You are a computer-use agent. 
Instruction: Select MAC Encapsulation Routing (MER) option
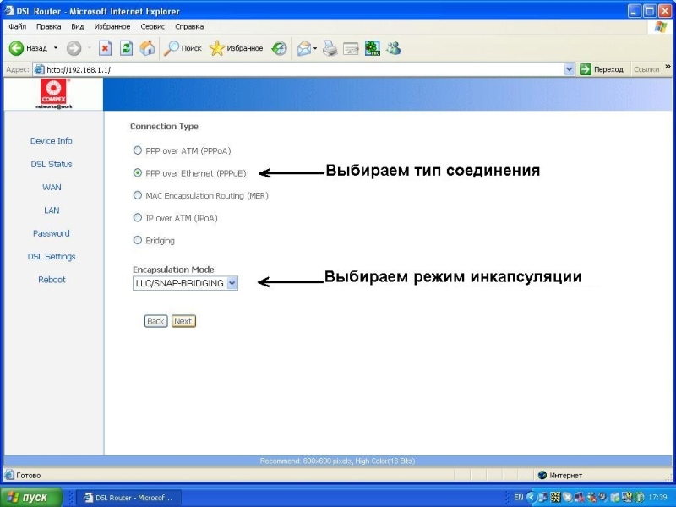[x=138, y=195]
